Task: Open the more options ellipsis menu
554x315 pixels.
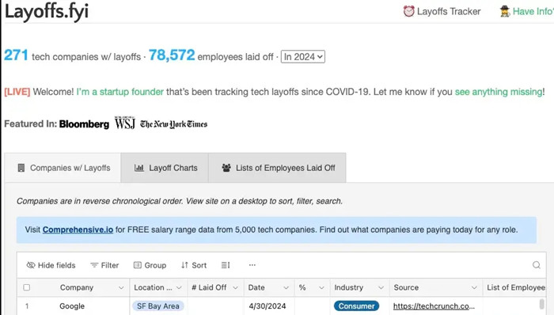Action: click(252, 265)
